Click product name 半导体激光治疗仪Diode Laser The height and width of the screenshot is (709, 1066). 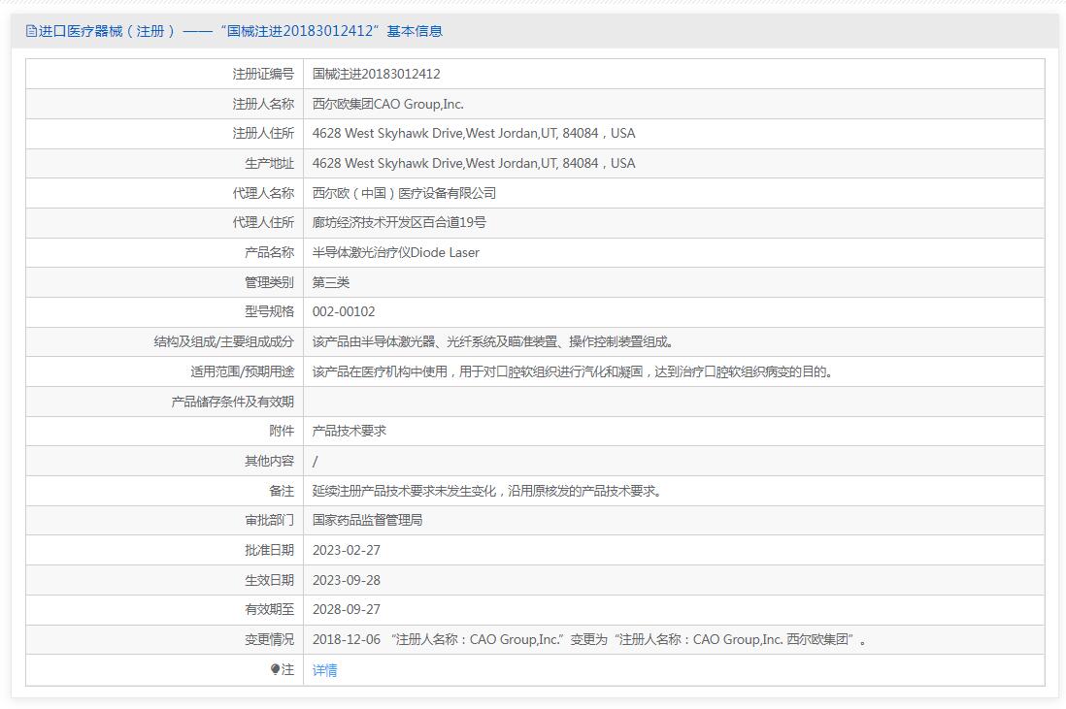395,252
